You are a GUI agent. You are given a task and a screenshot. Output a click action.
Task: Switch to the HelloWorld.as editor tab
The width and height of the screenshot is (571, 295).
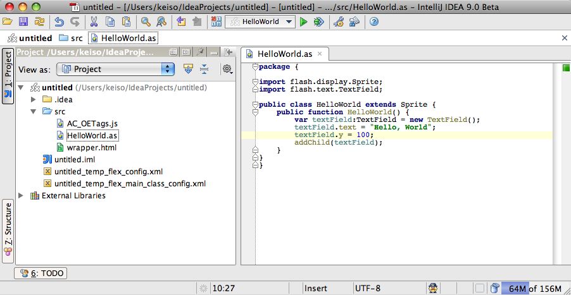pyautogui.click(x=285, y=54)
